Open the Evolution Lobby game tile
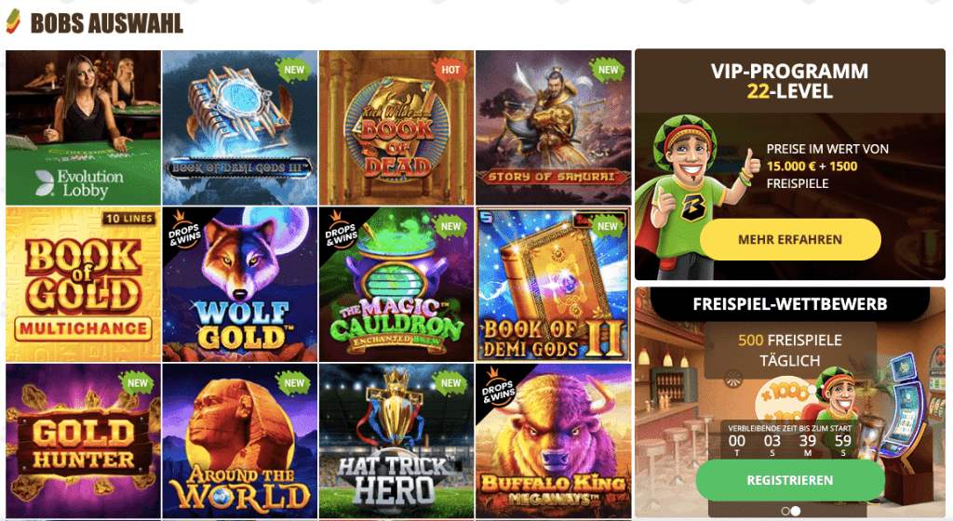The width and height of the screenshot is (953, 521). click(x=83, y=127)
